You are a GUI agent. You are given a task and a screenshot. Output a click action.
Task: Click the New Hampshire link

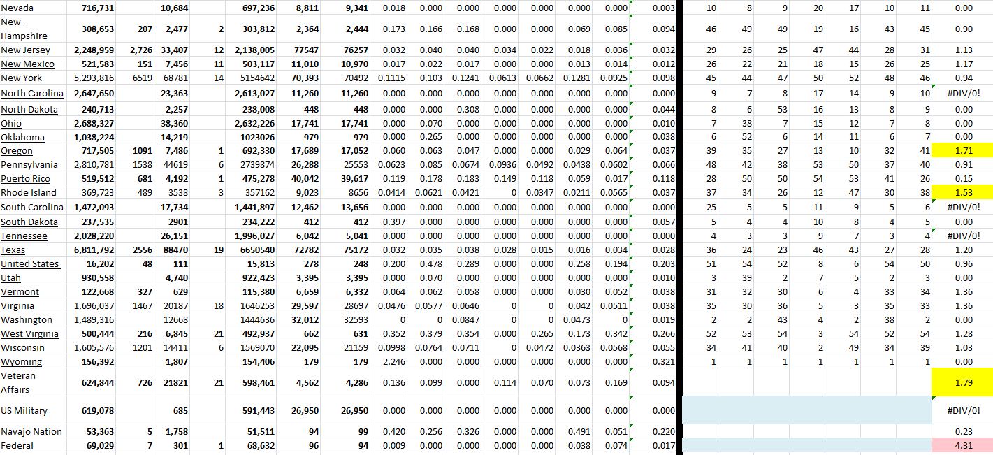tap(24, 36)
